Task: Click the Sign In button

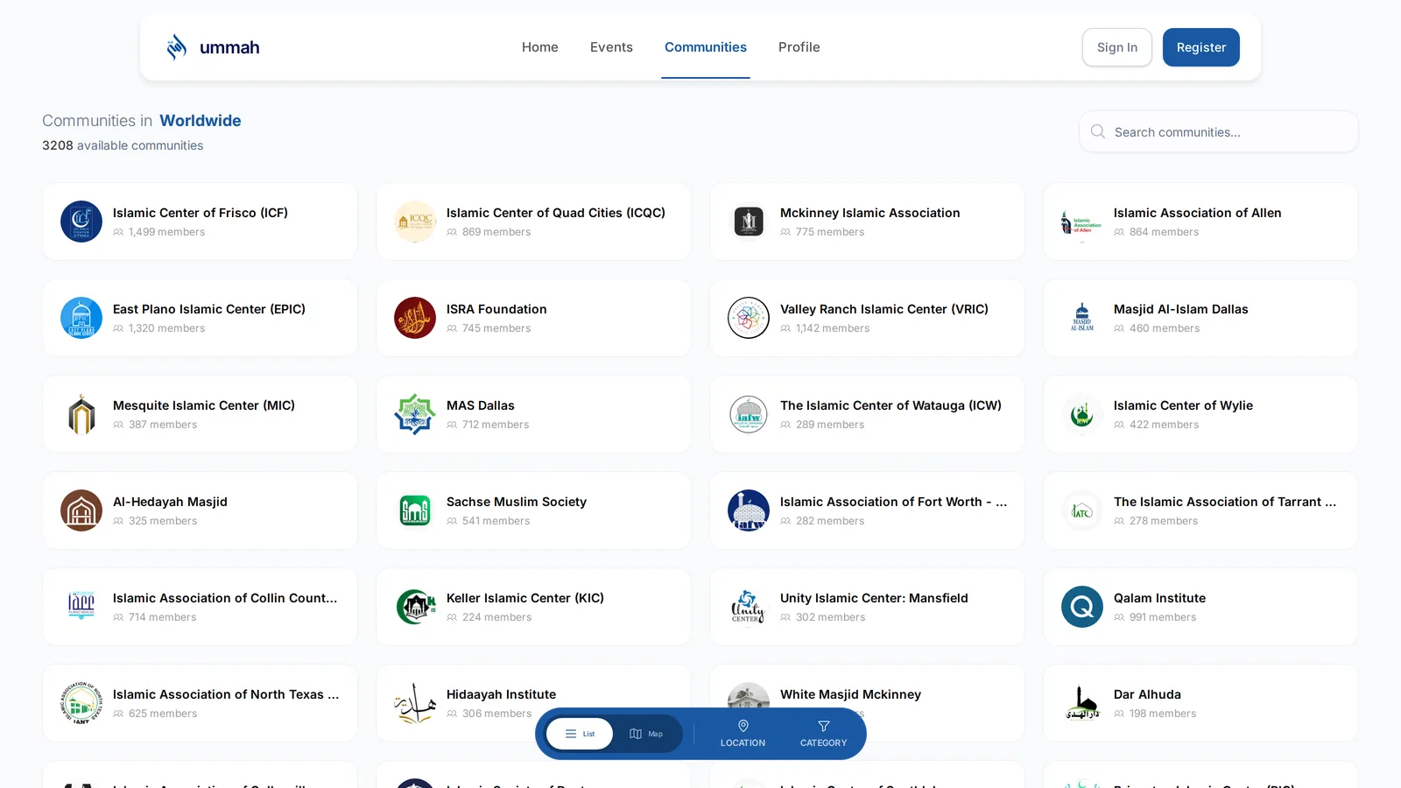Action: point(1117,47)
